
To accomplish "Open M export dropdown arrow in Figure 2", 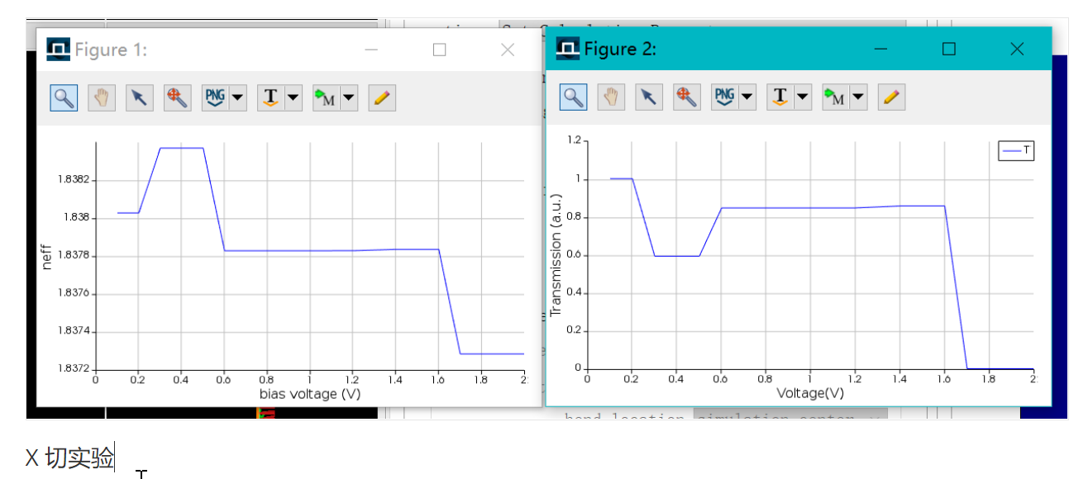I will pyautogui.click(x=858, y=97).
